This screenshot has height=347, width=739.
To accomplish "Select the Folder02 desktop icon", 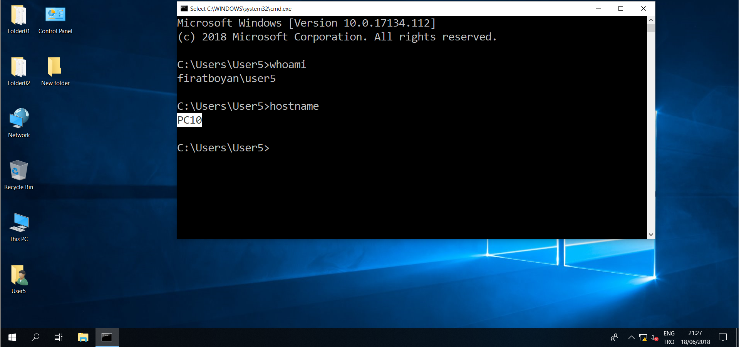I will (x=18, y=72).
